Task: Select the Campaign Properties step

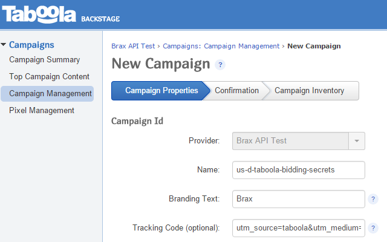Action: (161, 91)
